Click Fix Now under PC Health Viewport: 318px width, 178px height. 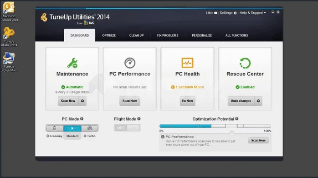[187, 101]
